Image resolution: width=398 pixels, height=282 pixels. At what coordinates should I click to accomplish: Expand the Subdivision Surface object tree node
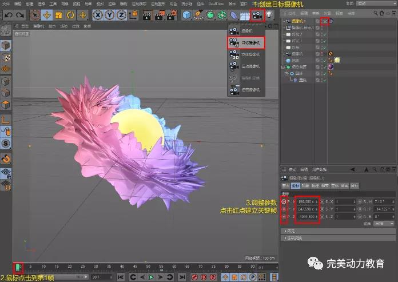click(x=284, y=66)
